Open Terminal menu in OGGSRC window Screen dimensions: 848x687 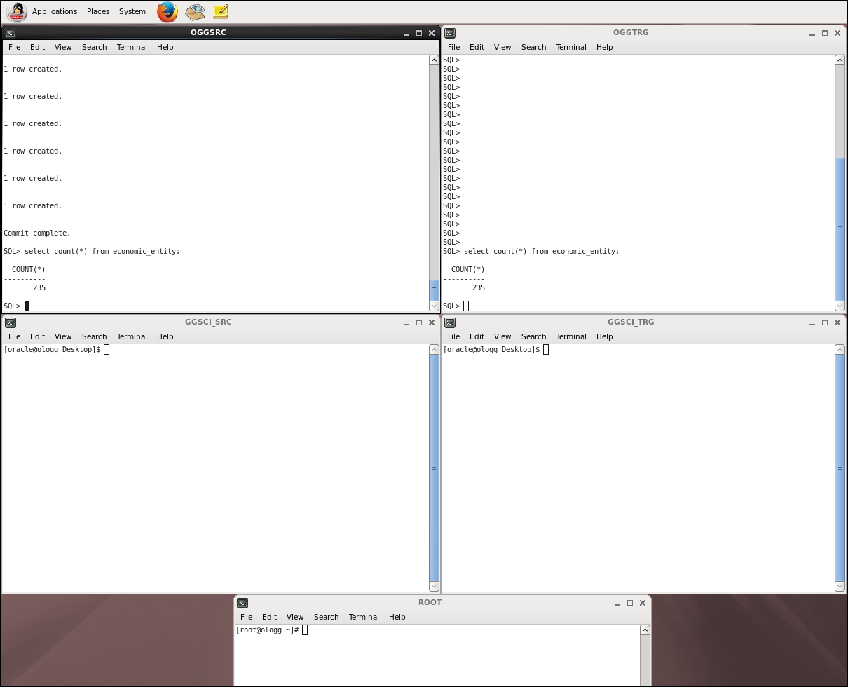[x=132, y=47]
